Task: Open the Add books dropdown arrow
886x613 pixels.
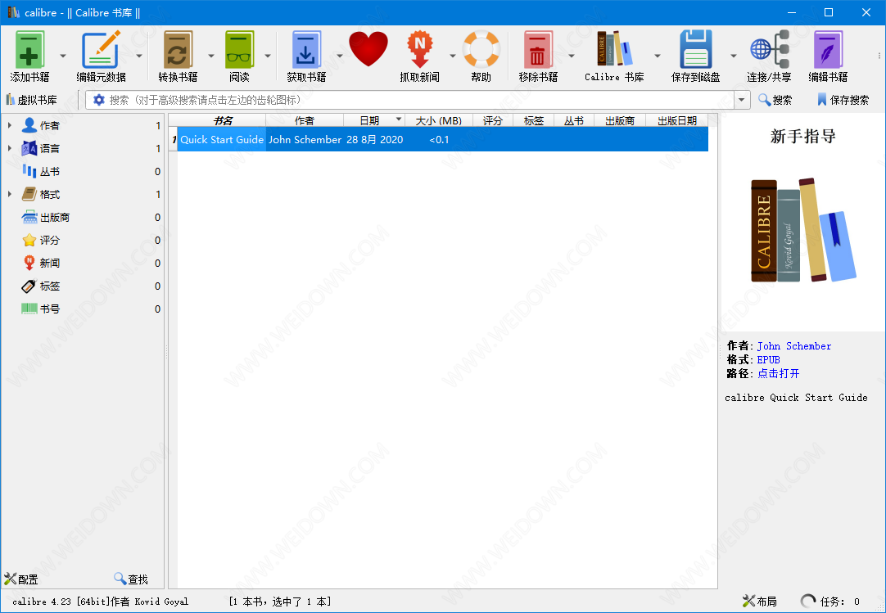Action: click(x=63, y=56)
